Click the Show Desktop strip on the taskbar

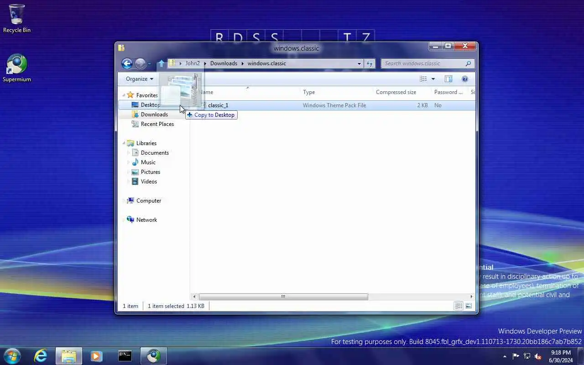click(x=580, y=356)
